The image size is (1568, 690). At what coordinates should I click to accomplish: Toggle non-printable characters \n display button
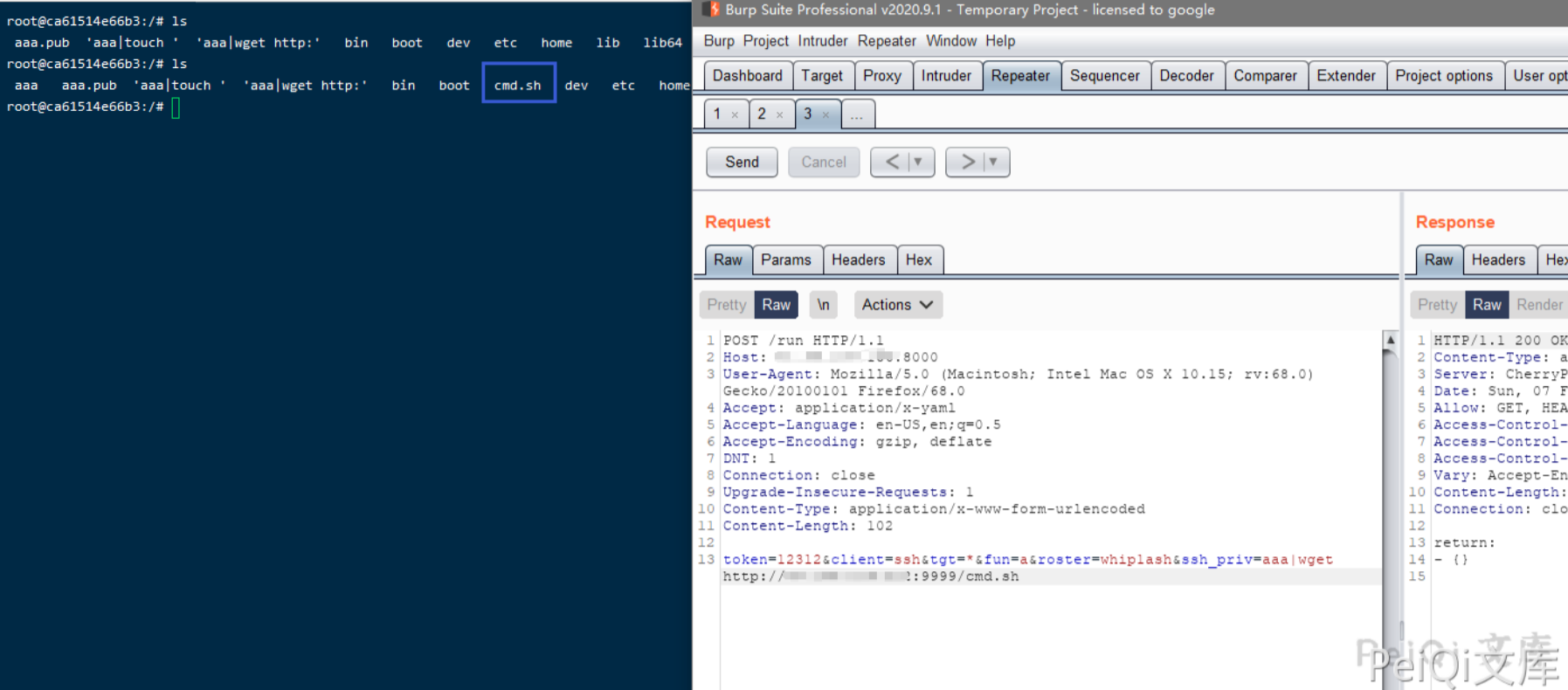coord(823,305)
